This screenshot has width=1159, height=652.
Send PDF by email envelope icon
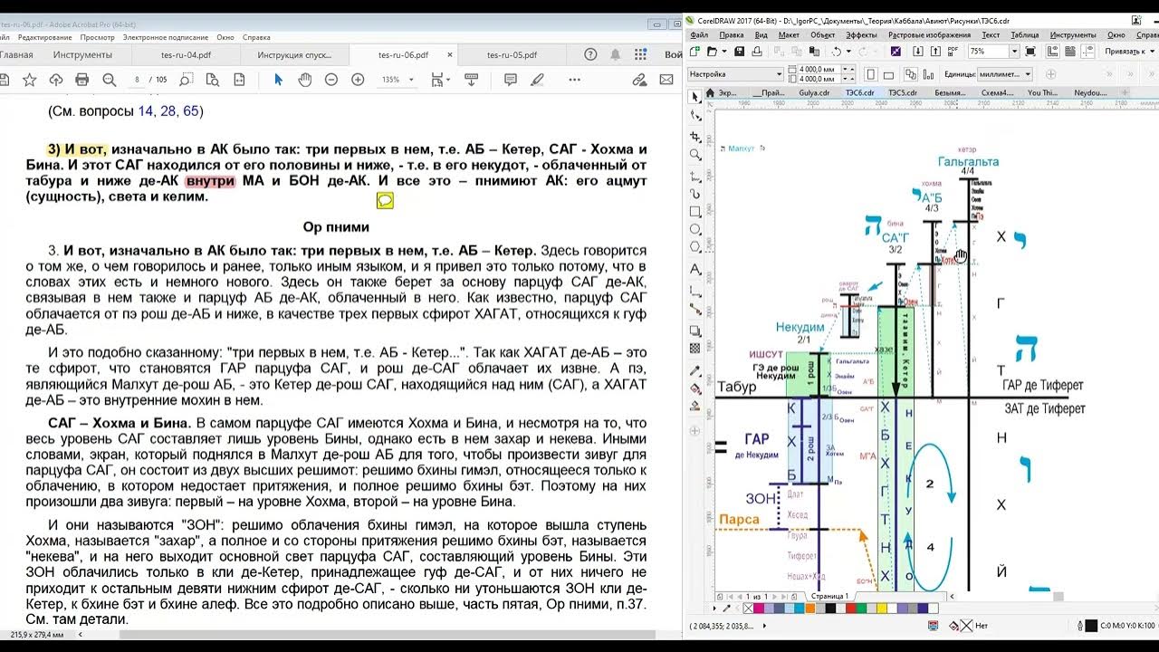click(667, 80)
